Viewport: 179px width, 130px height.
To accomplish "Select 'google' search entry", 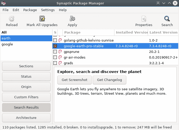I will click(26, 44).
